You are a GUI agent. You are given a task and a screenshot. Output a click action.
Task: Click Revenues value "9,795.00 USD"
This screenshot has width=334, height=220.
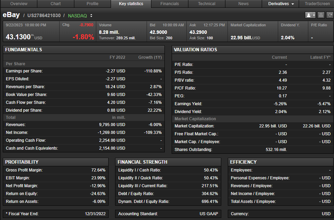tap(112, 125)
